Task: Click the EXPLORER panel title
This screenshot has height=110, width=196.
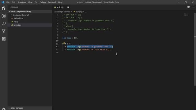Action: click(14, 7)
